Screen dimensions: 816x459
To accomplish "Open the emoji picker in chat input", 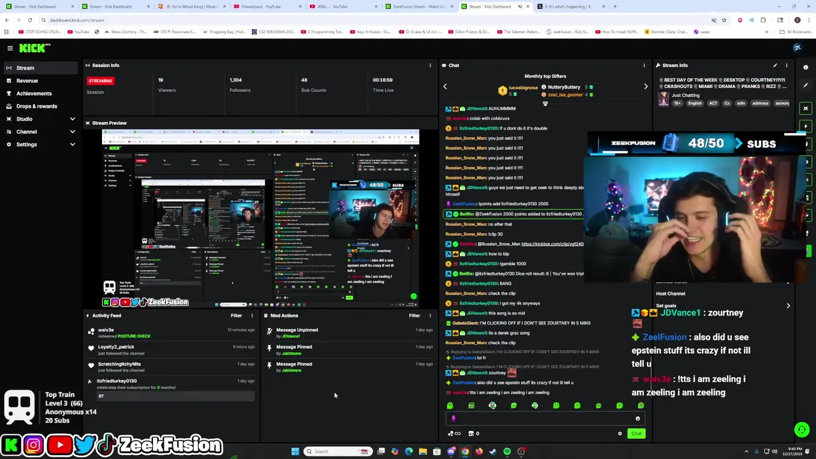I will (637, 419).
